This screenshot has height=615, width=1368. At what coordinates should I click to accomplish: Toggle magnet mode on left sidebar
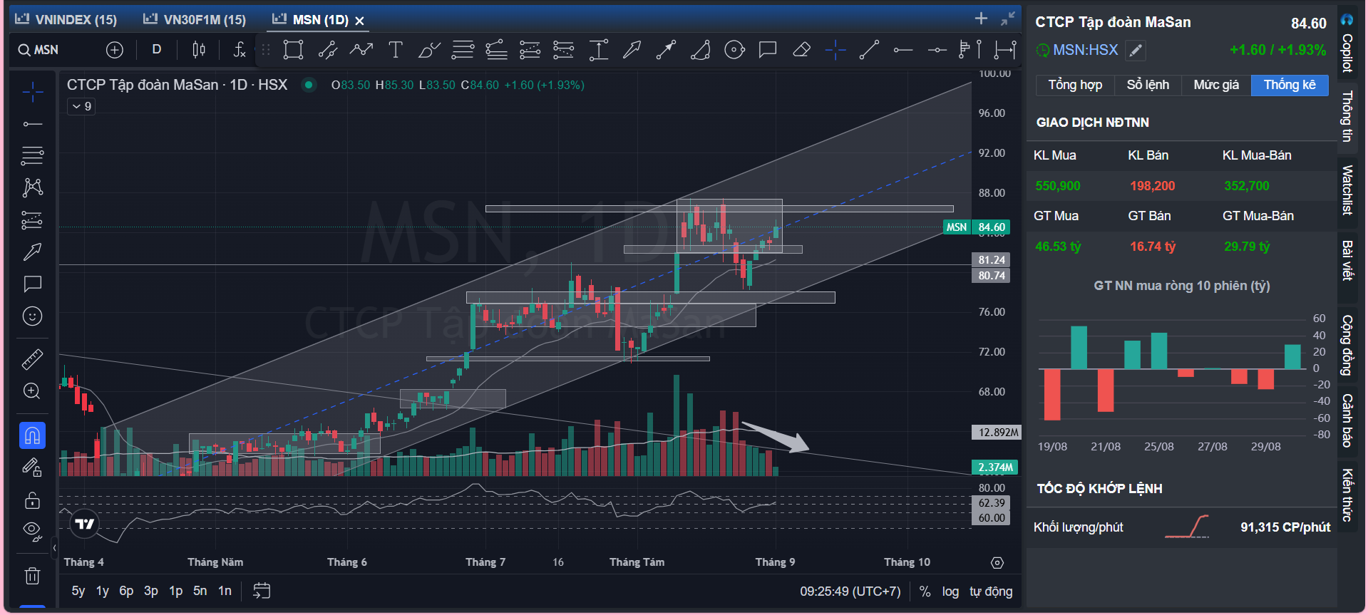click(x=32, y=435)
